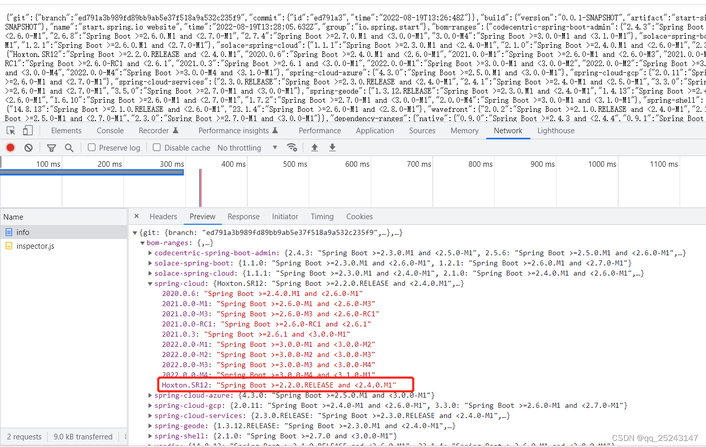Image resolution: width=706 pixels, height=447 pixels.
Task: Show the request Cookies tab
Action: (360, 217)
